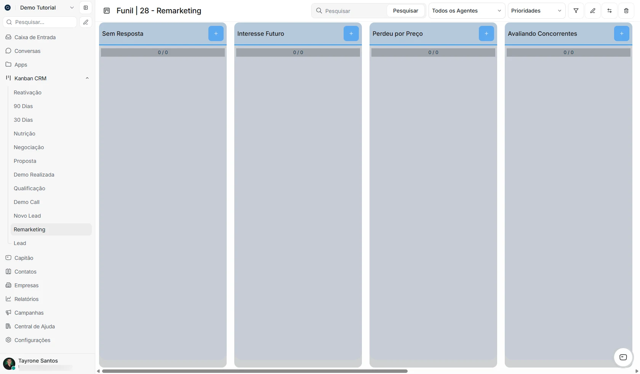Open the Negociação funnel
Image resolution: width=640 pixels, height=374 pixels.
51,147
